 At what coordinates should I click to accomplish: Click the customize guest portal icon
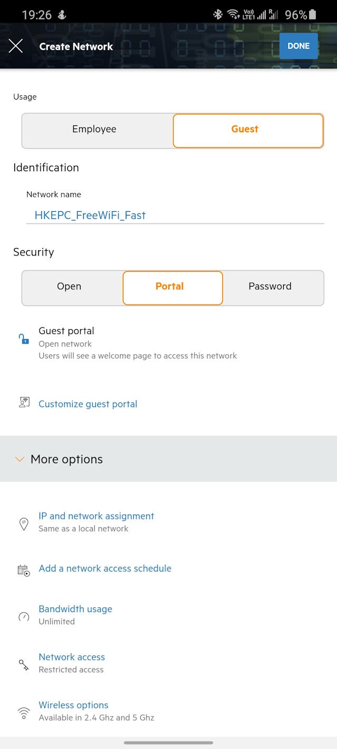pos(24,403)
